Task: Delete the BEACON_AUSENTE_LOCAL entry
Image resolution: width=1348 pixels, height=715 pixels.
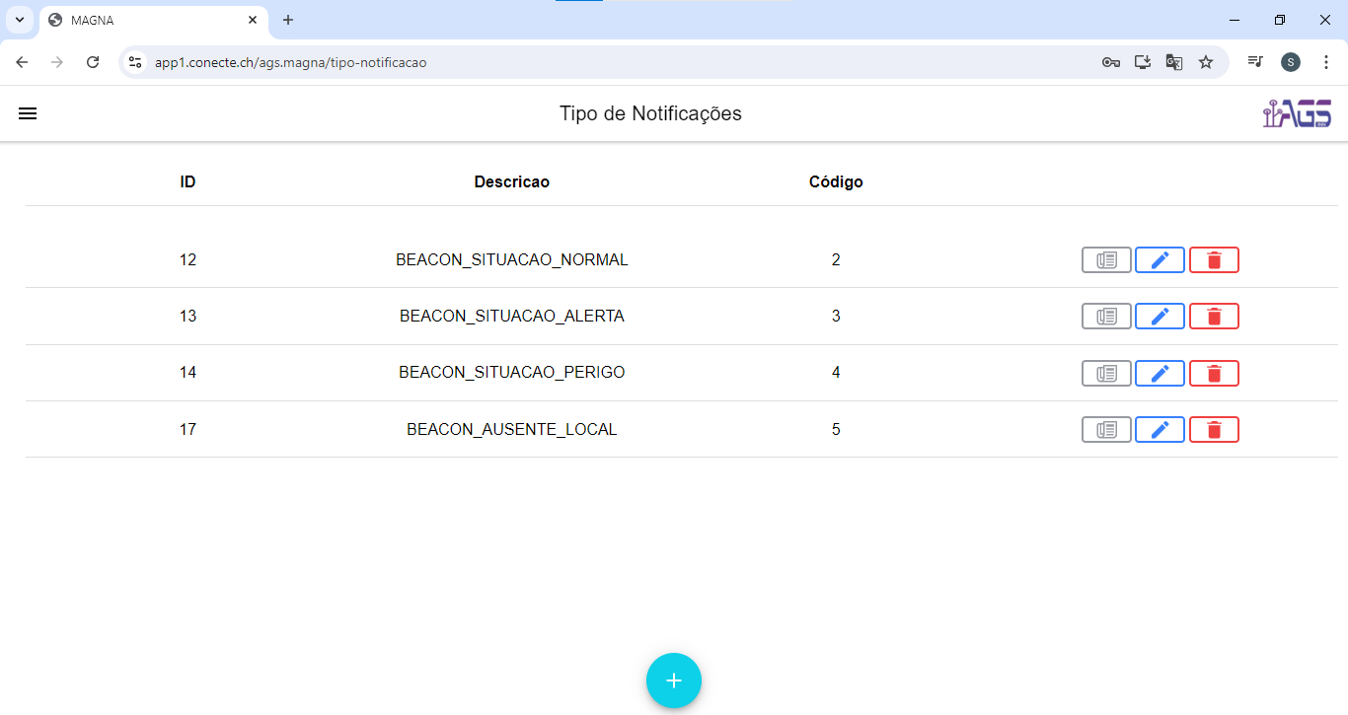Action: click(1214, 430)
